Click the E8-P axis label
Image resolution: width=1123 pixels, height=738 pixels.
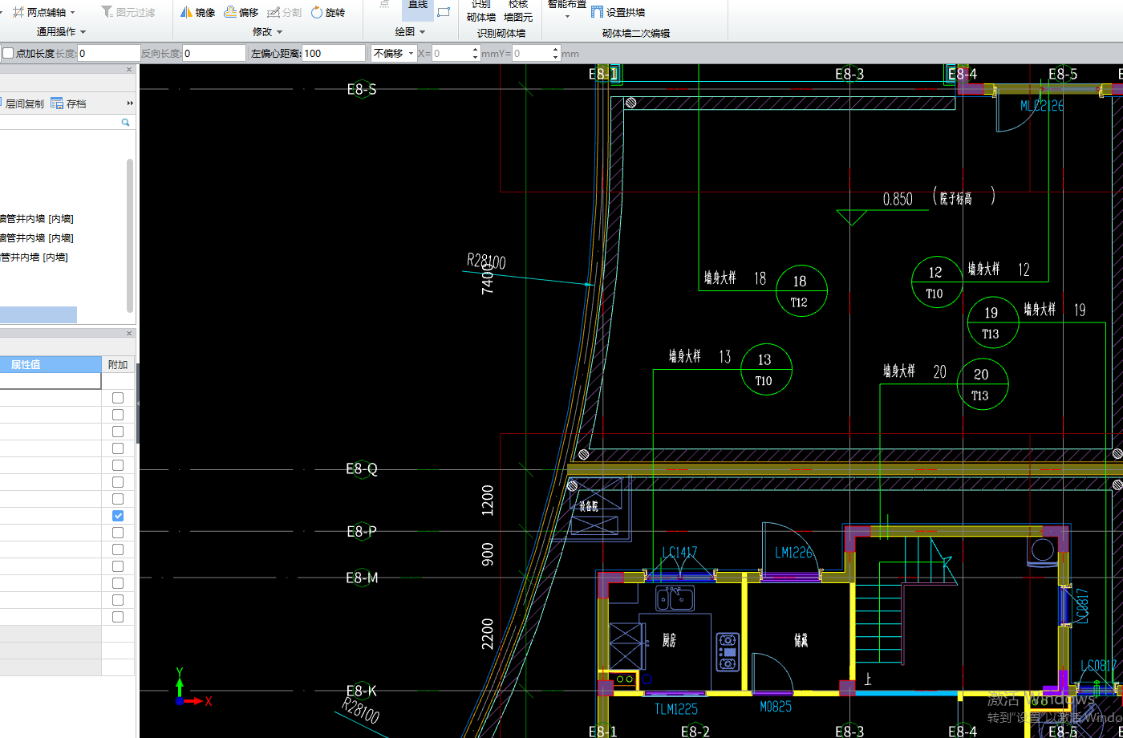[362, 531]
